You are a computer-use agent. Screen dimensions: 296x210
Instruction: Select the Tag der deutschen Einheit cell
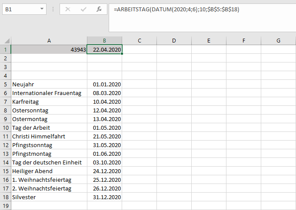coord(49,162)
